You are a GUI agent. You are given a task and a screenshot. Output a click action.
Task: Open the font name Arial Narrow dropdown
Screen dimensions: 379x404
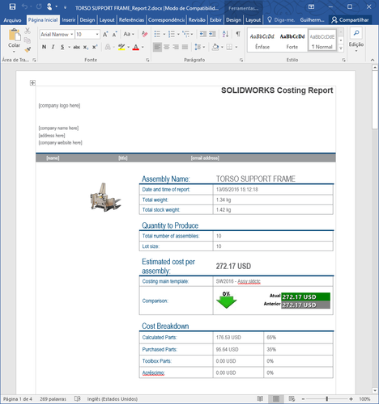pos(72,34)
